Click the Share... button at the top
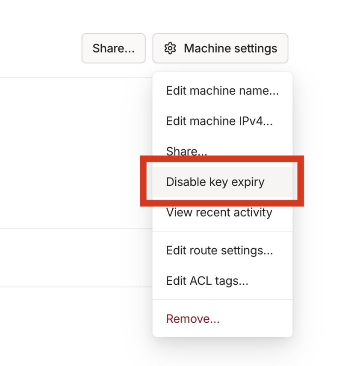Viewport: 342px width, 366px height. click(x=113, y=48)
